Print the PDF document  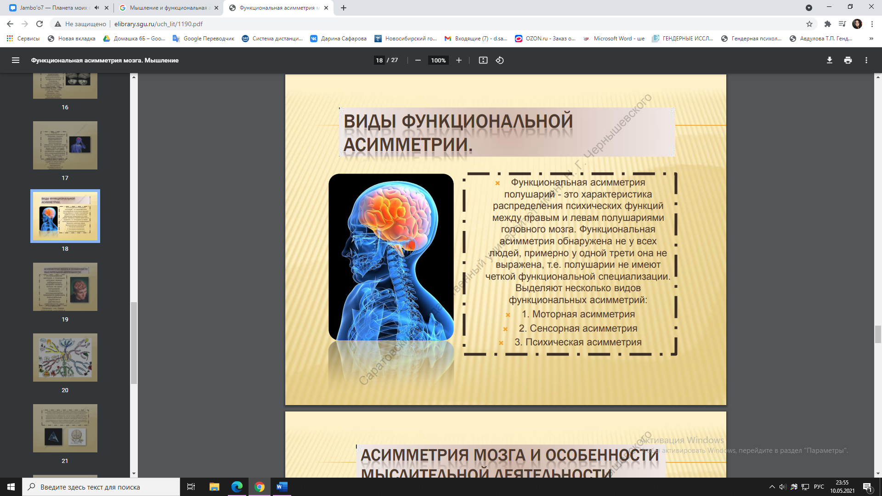[848, 60]
